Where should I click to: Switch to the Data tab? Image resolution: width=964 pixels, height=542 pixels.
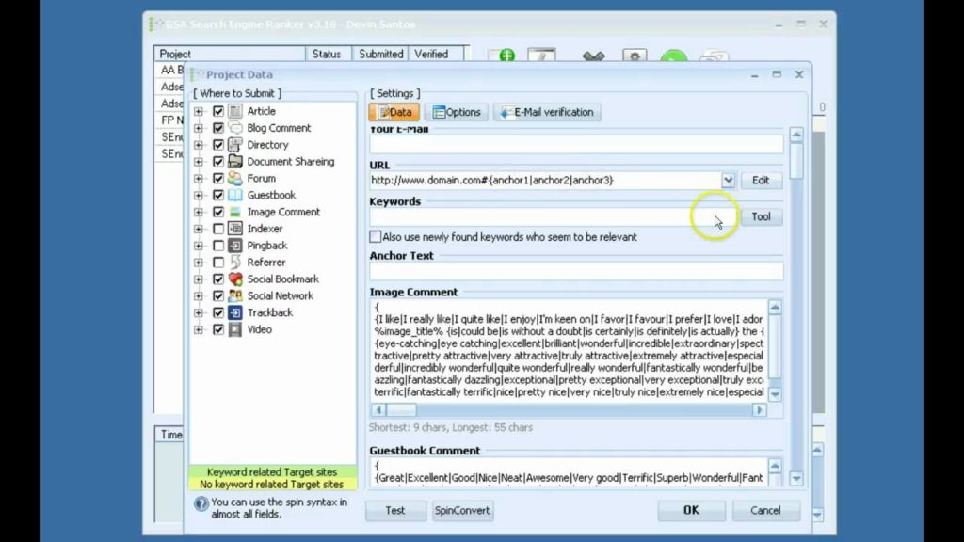coord(394,112)
